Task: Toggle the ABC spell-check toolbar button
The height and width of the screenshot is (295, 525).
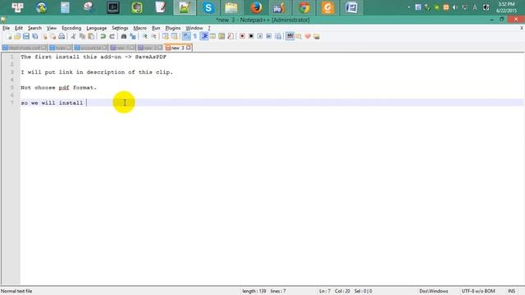Action: point(290,36)
